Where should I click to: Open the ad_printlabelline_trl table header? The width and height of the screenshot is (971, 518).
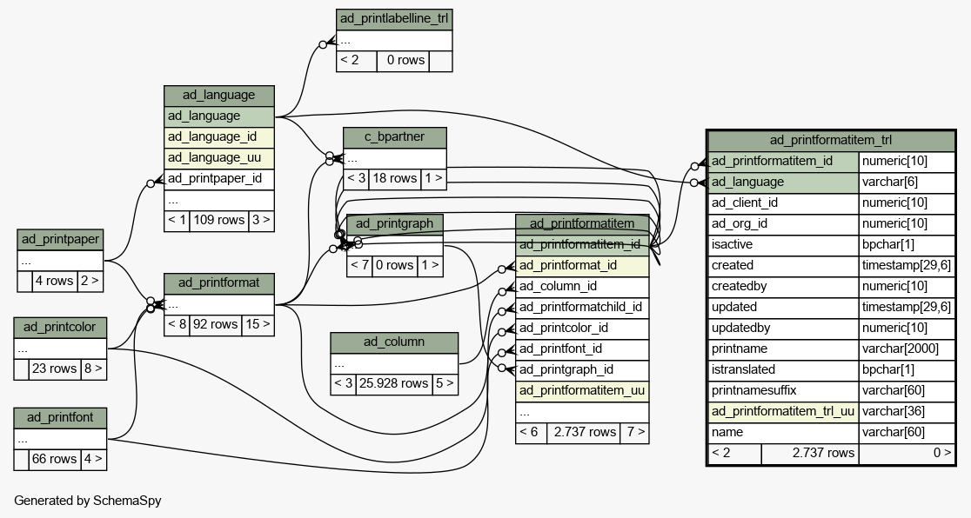coord(394,19)
